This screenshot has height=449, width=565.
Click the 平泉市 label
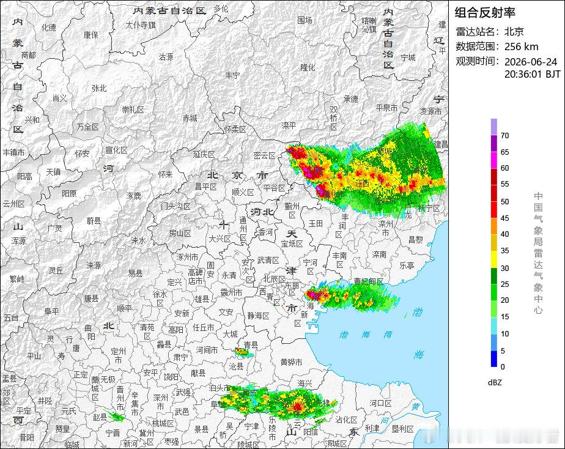pos(386,108)
